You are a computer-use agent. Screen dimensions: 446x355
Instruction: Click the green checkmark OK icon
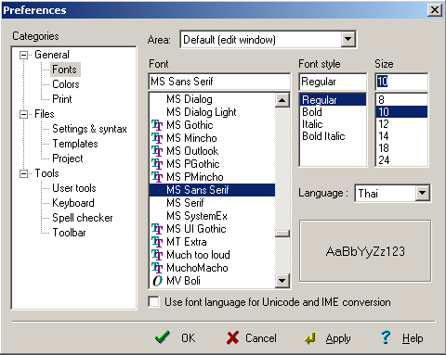[163, 337]
